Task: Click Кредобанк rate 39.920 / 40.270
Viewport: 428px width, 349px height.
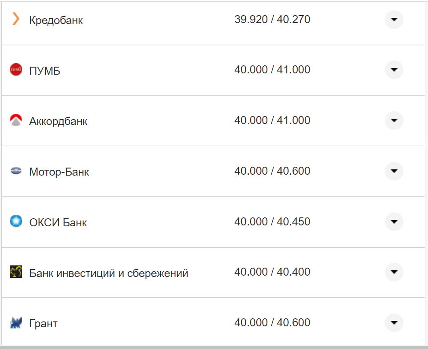Action: coord(272,20)
